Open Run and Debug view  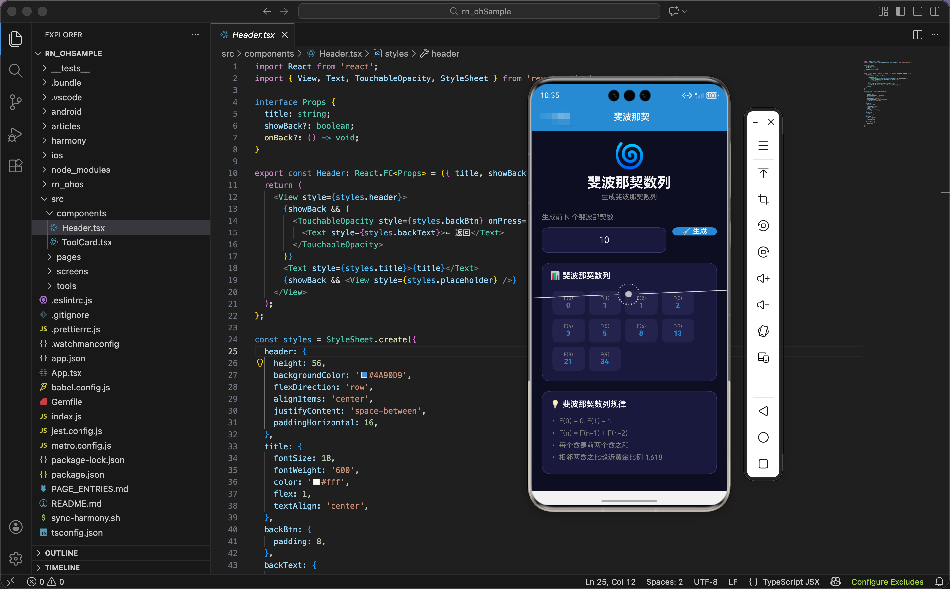(x=16, y=135)
